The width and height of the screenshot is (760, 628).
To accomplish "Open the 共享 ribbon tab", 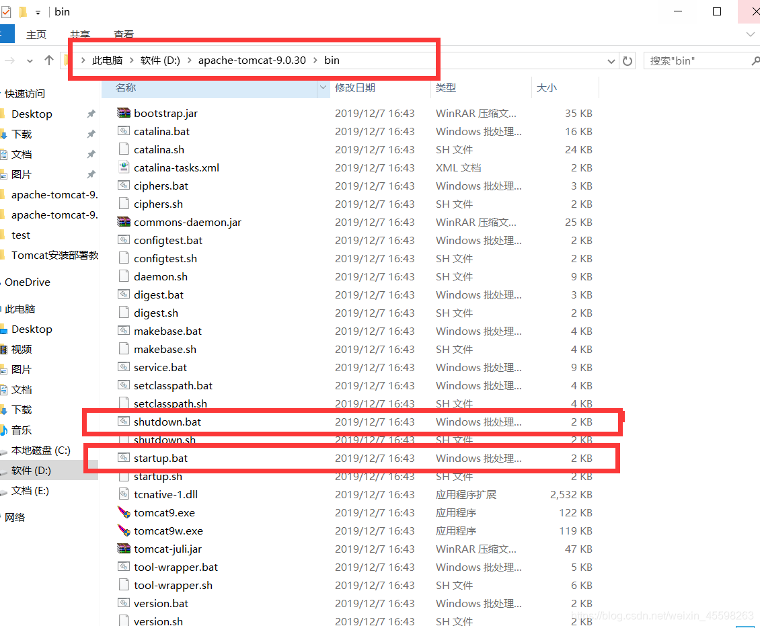I will tap(80, 34).
